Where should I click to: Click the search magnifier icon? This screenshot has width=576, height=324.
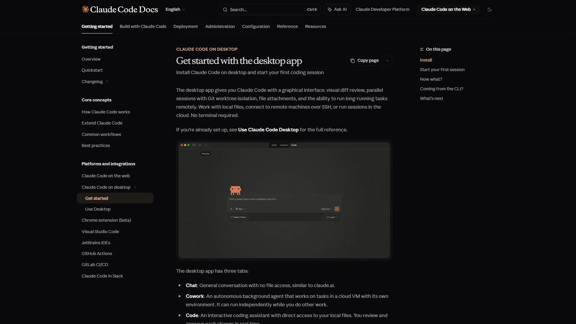(x=225, y=10)
